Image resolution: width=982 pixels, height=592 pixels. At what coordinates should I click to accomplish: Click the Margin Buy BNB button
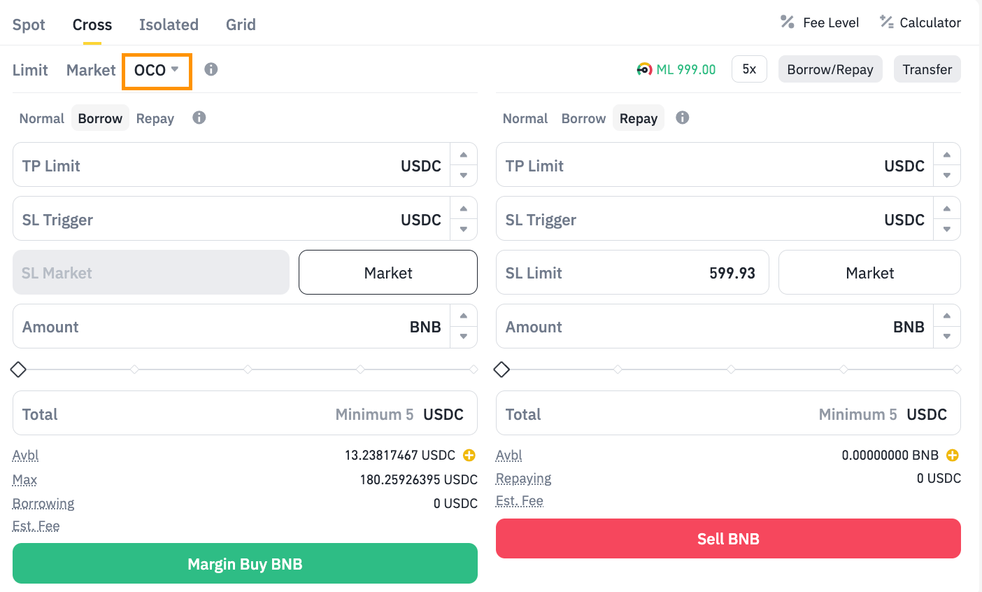point(245,564)
